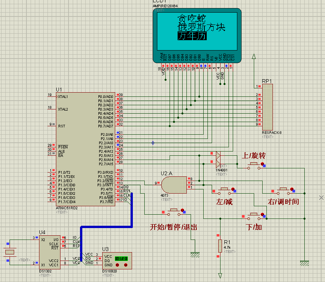
Task: Select the power arrow terminal above RP1
Action: point(254,56)
